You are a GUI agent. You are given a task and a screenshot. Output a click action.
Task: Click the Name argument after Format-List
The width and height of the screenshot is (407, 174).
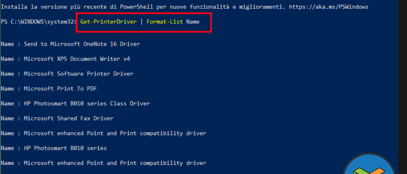click(193, 22)
